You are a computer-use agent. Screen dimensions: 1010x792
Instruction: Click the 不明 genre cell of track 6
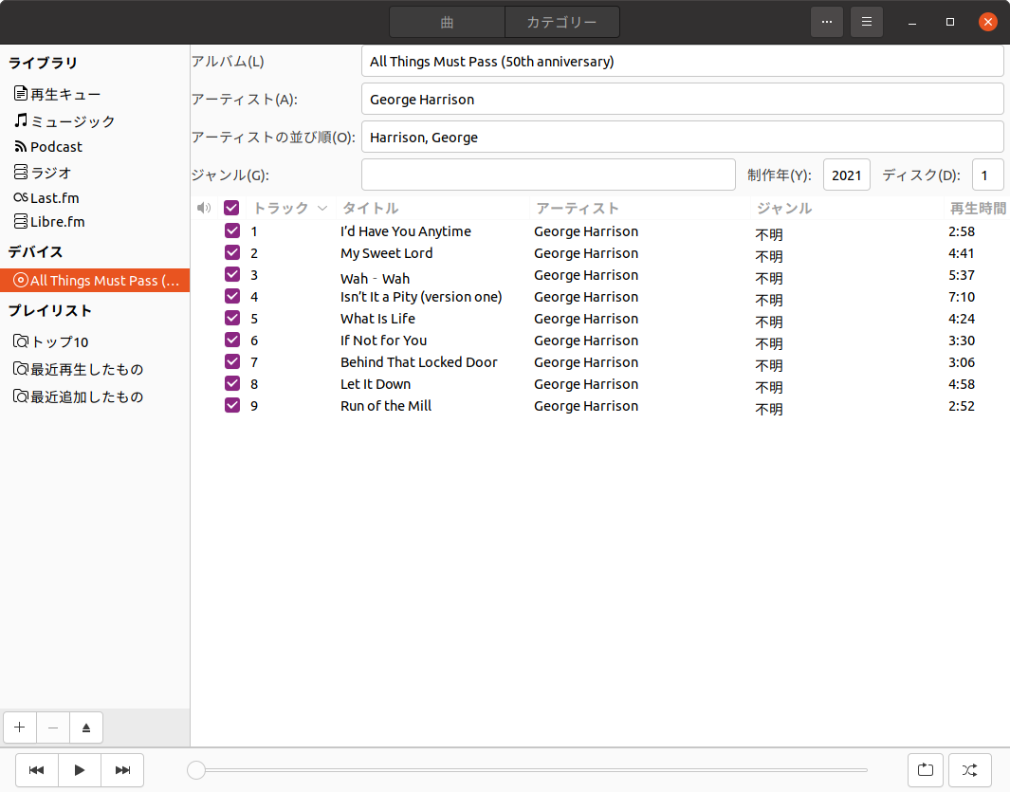[769, 342]
